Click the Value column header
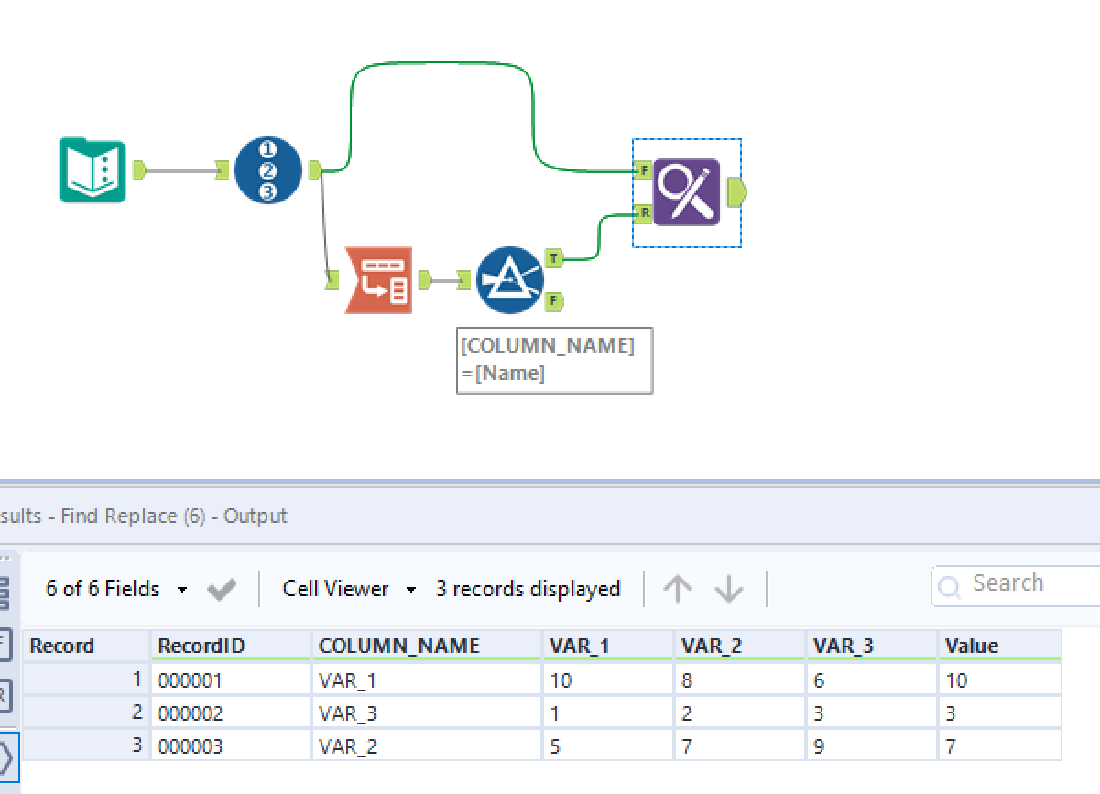This screenshot has width=1100, height=794. click(971, 646)
